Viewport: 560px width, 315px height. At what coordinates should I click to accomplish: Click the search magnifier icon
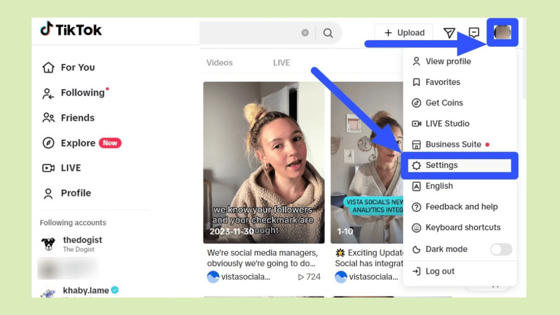click(x=328, y=33)
